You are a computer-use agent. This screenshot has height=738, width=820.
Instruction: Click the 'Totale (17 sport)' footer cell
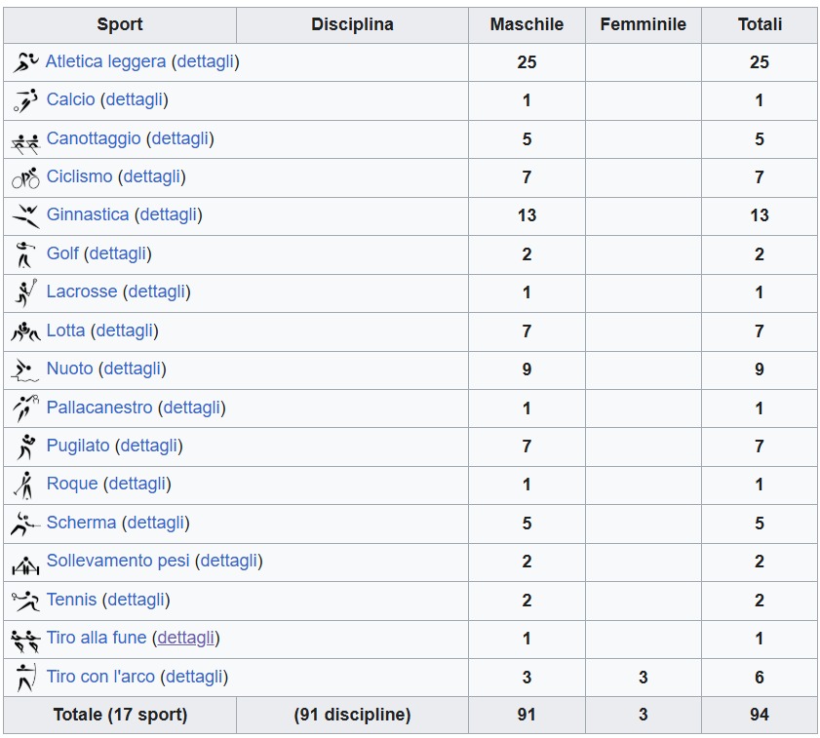pos(120,715)
